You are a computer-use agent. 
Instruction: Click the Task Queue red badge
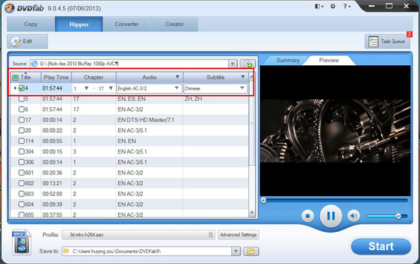tap(409, 34)
